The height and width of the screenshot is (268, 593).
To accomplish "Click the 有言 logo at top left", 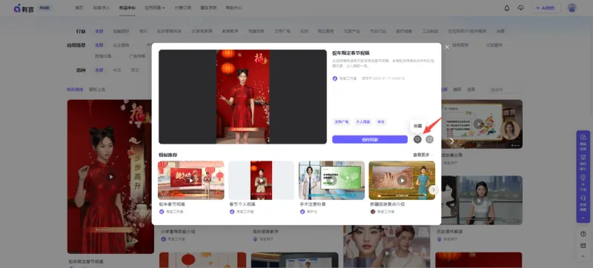I will (x=24, y=8).
